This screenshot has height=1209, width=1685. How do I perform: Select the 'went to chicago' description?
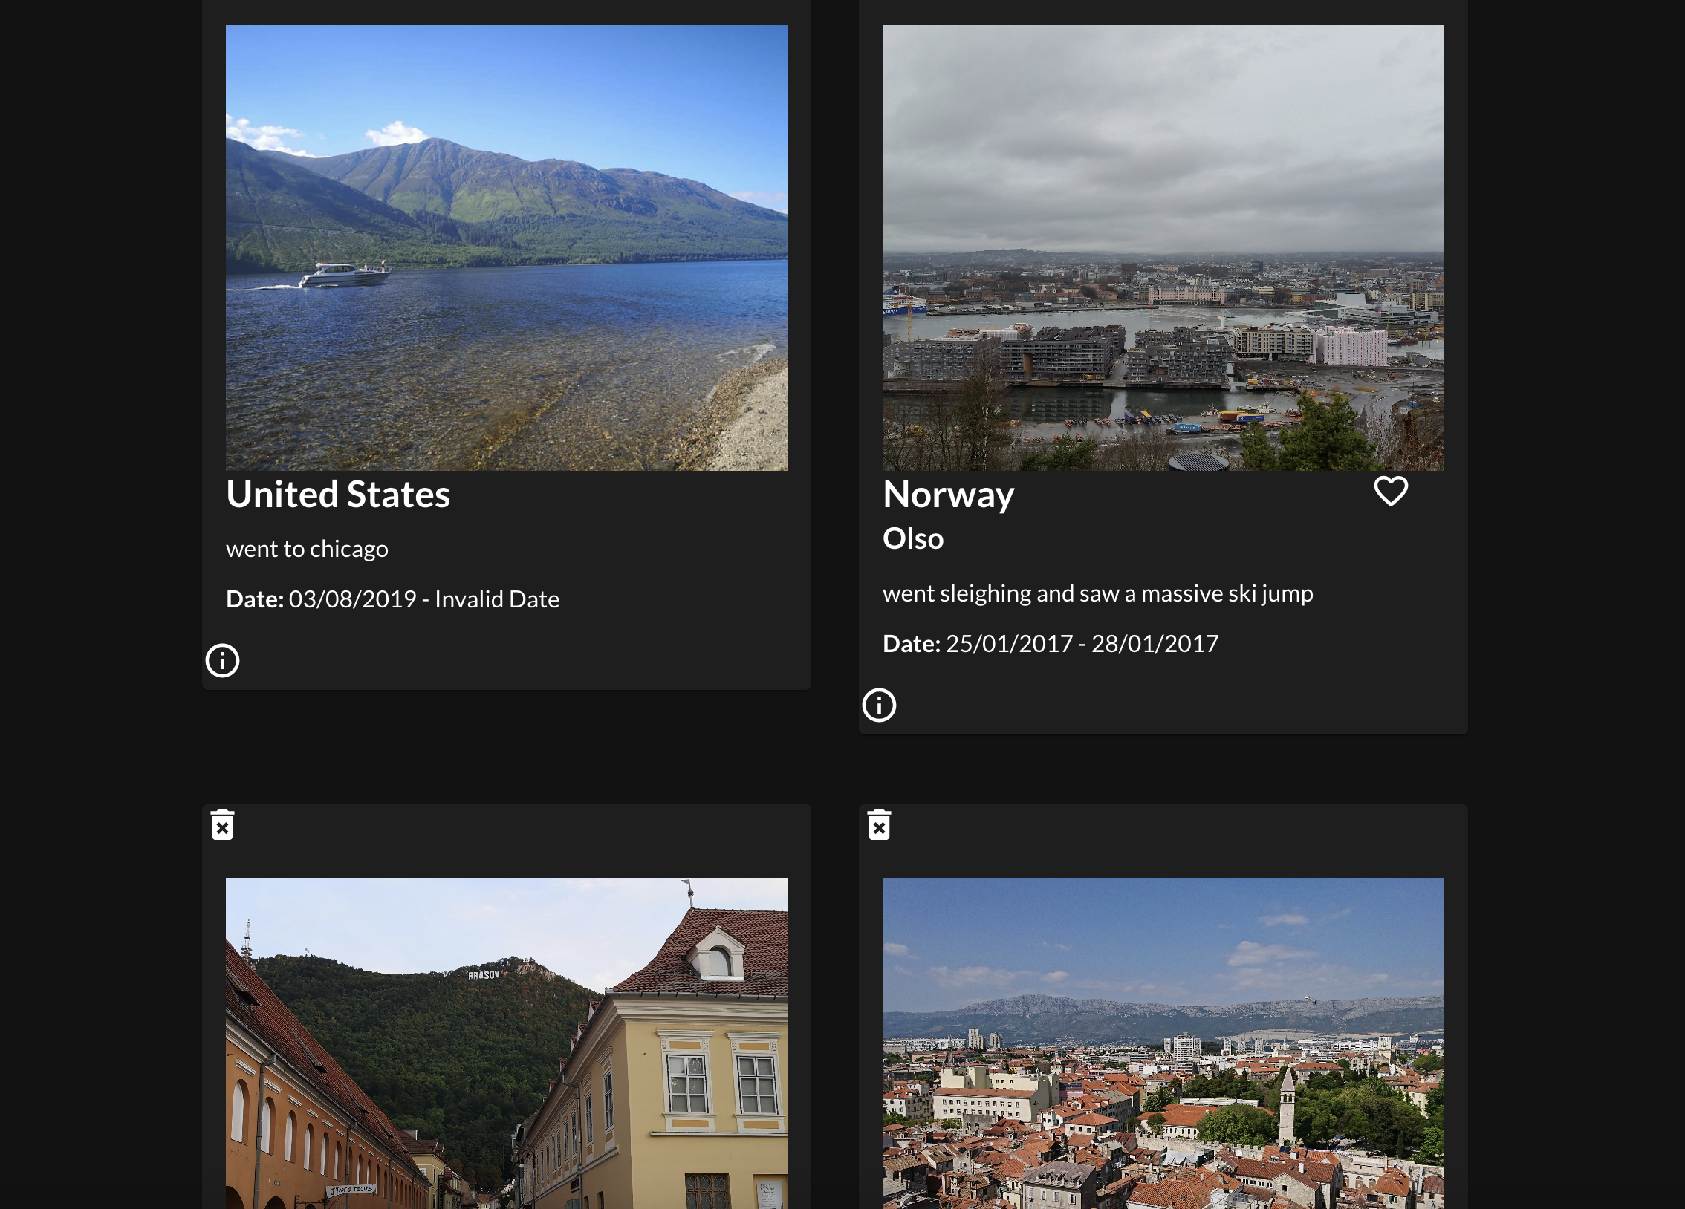307,549
